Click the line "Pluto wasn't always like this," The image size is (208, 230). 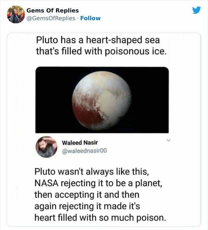[x=98, y=172]
